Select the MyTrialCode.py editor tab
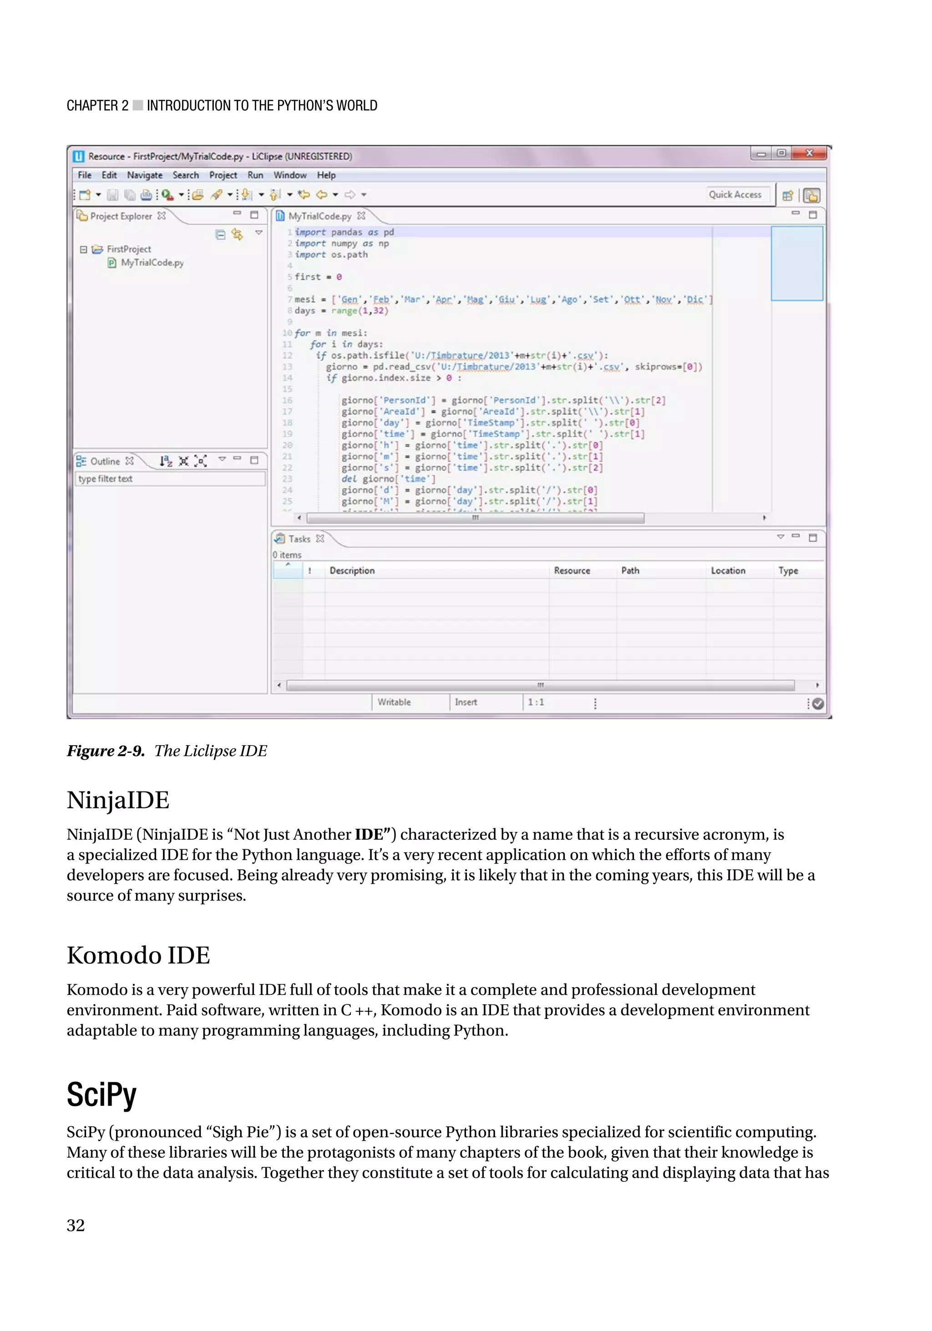Image resolution: width=932 pixels, height=1331 pixels. click(x=319, y=216)
